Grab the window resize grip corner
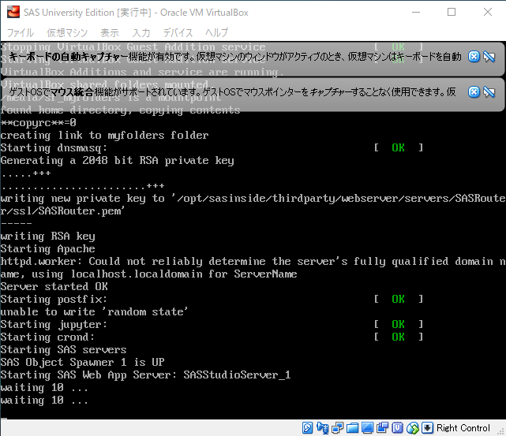The width and height of the screenshot is (506, 436). point(501,431)
